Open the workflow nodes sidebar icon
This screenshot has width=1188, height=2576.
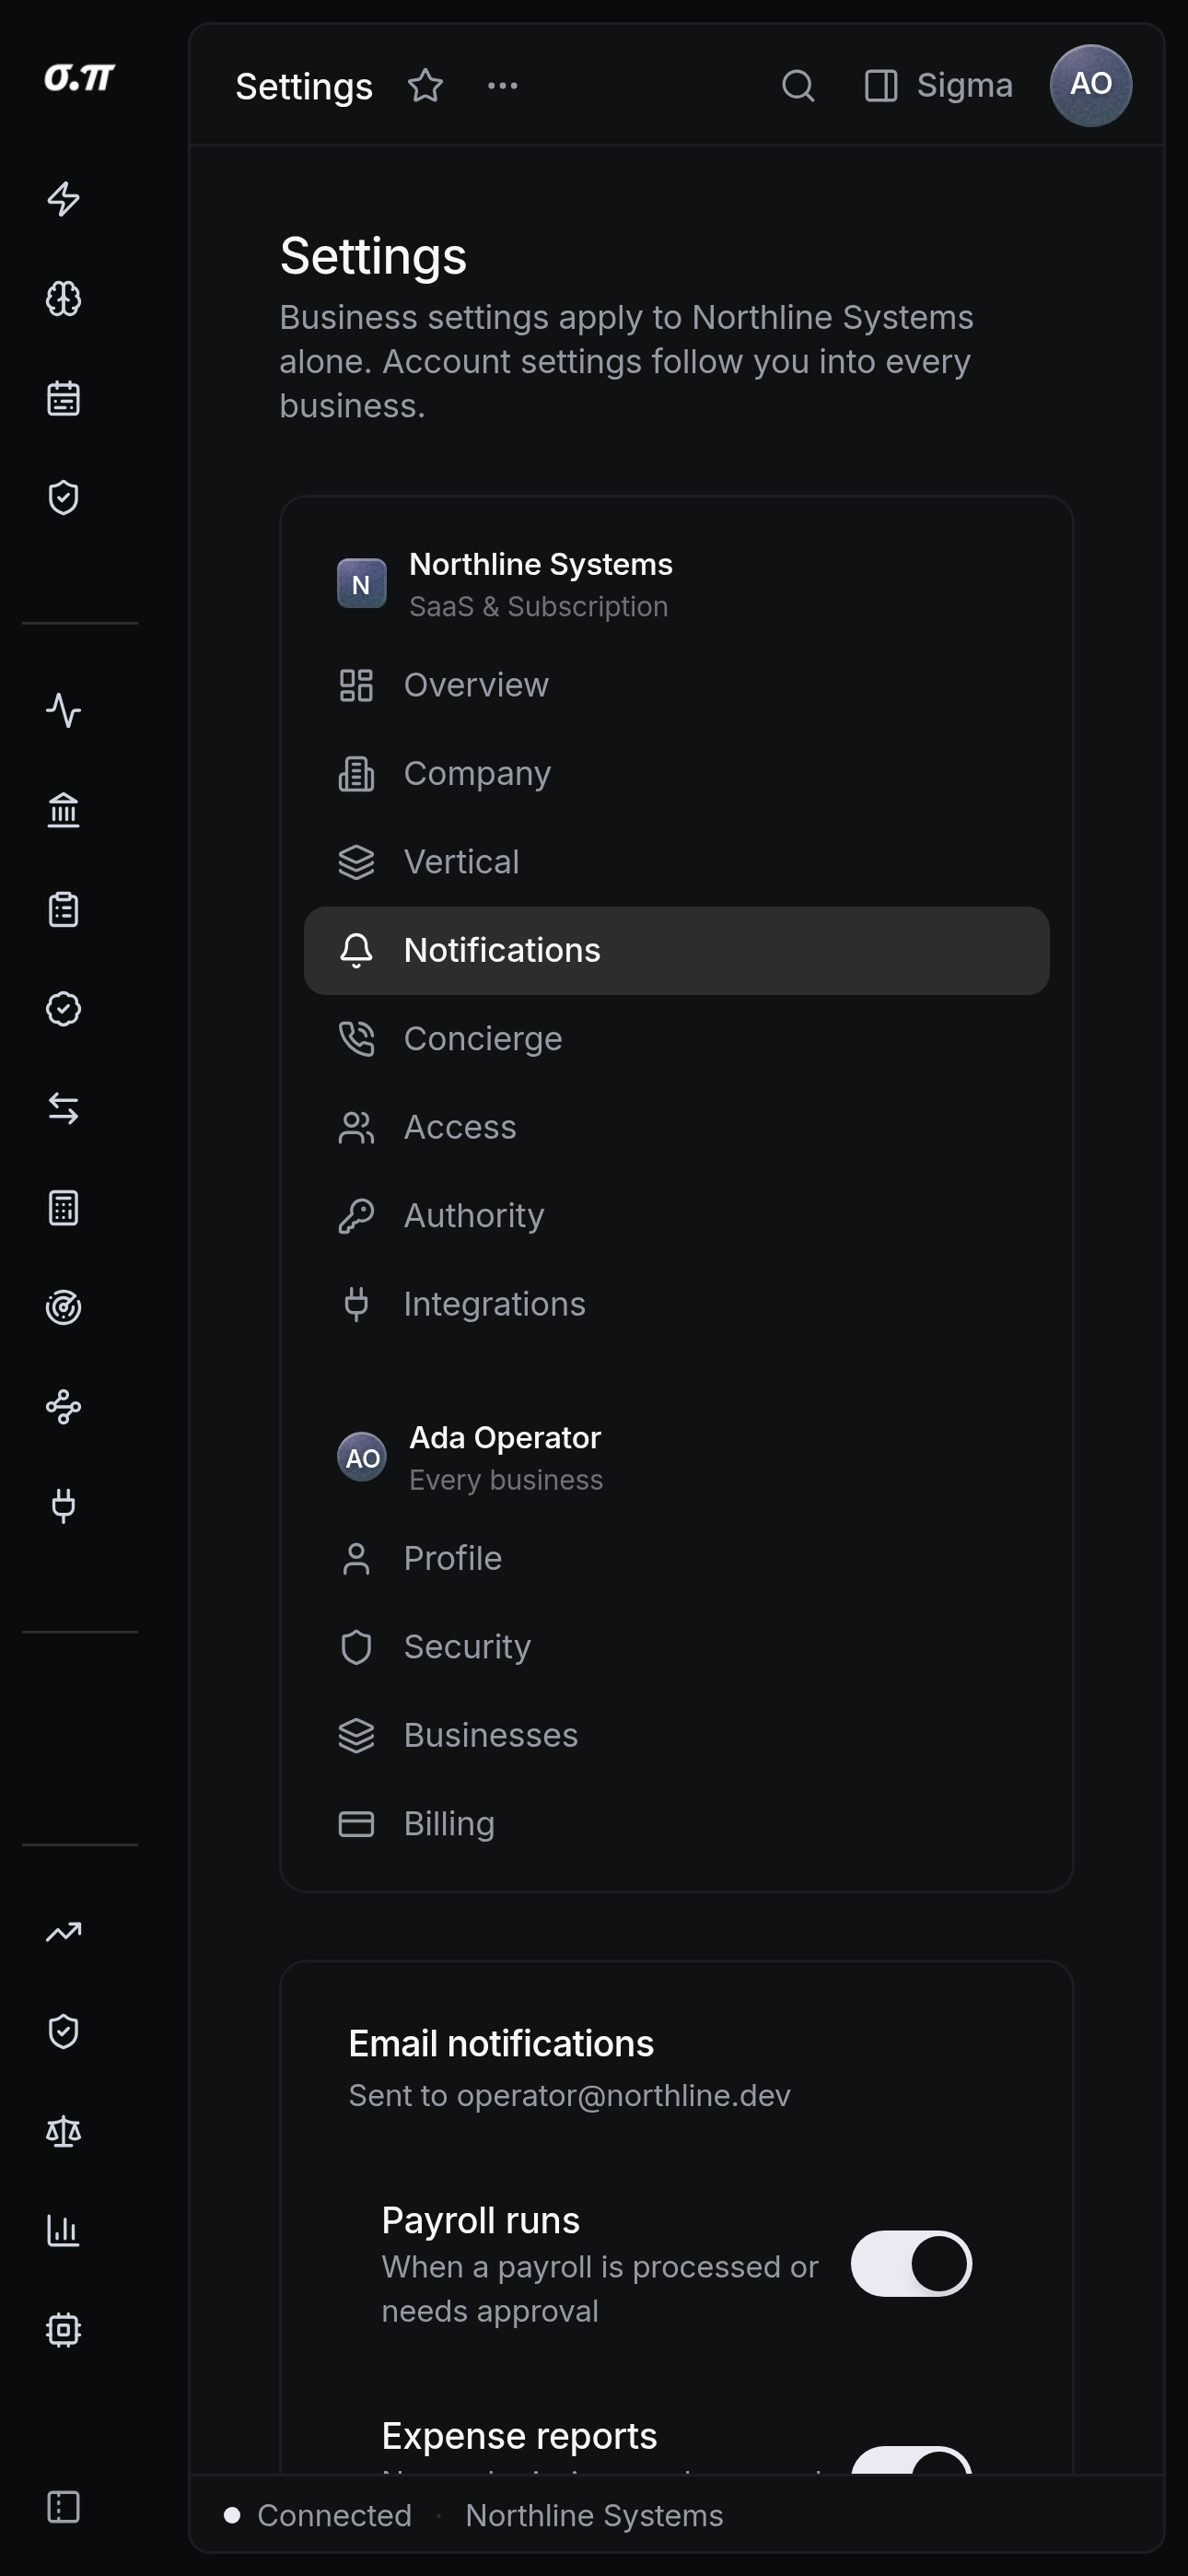coord(63,1407)
